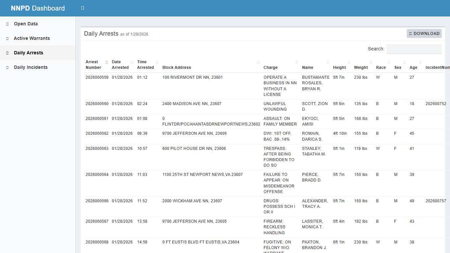Viewport: 450px width, 253px height.
Task: Click the sort icon beside Arrest Number
Action: coord(106,62)
